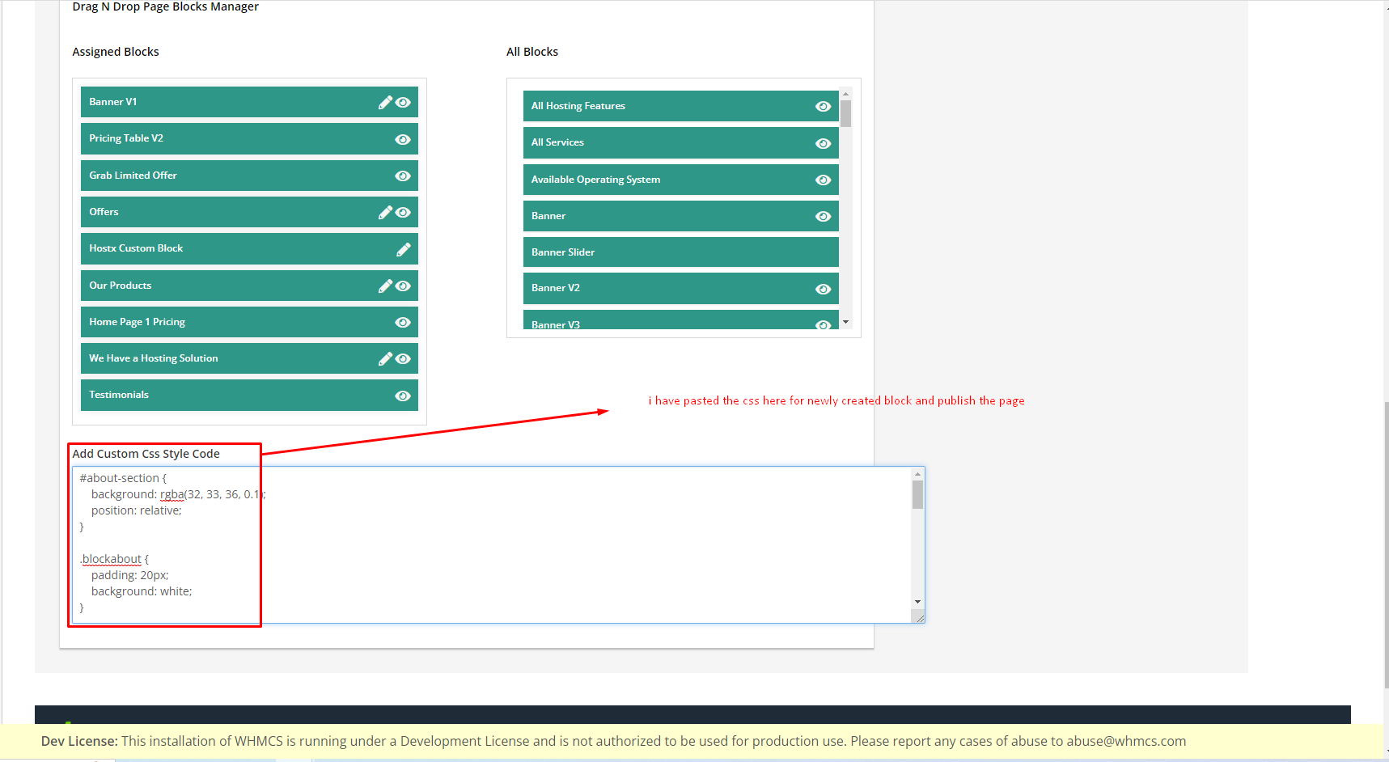The width and height of the screenshot is (1389, 762).
Task: Click the All Services block label
Action: 557,142
